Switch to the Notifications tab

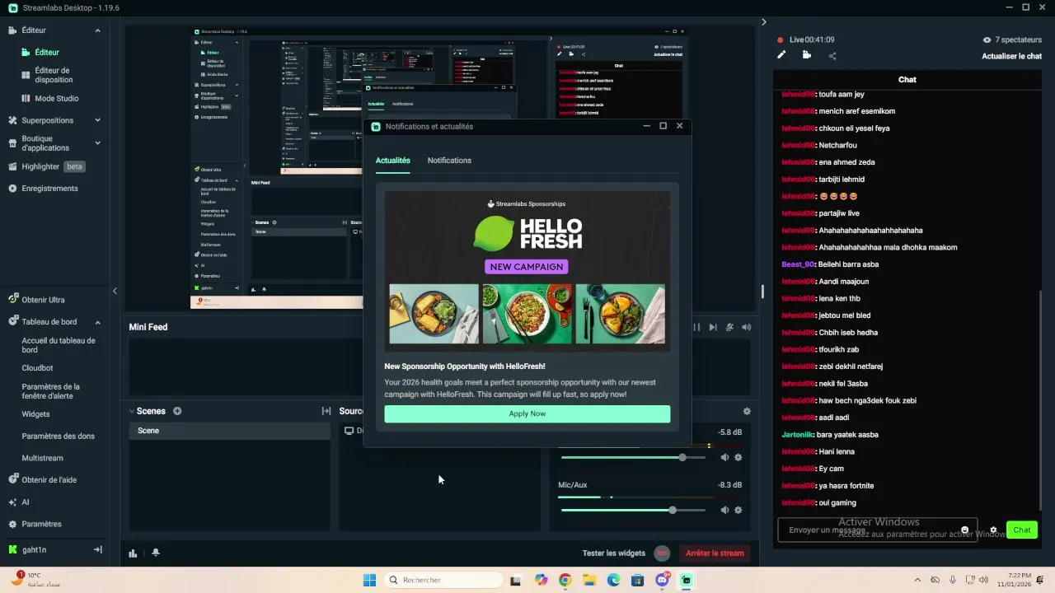(449, 161)
